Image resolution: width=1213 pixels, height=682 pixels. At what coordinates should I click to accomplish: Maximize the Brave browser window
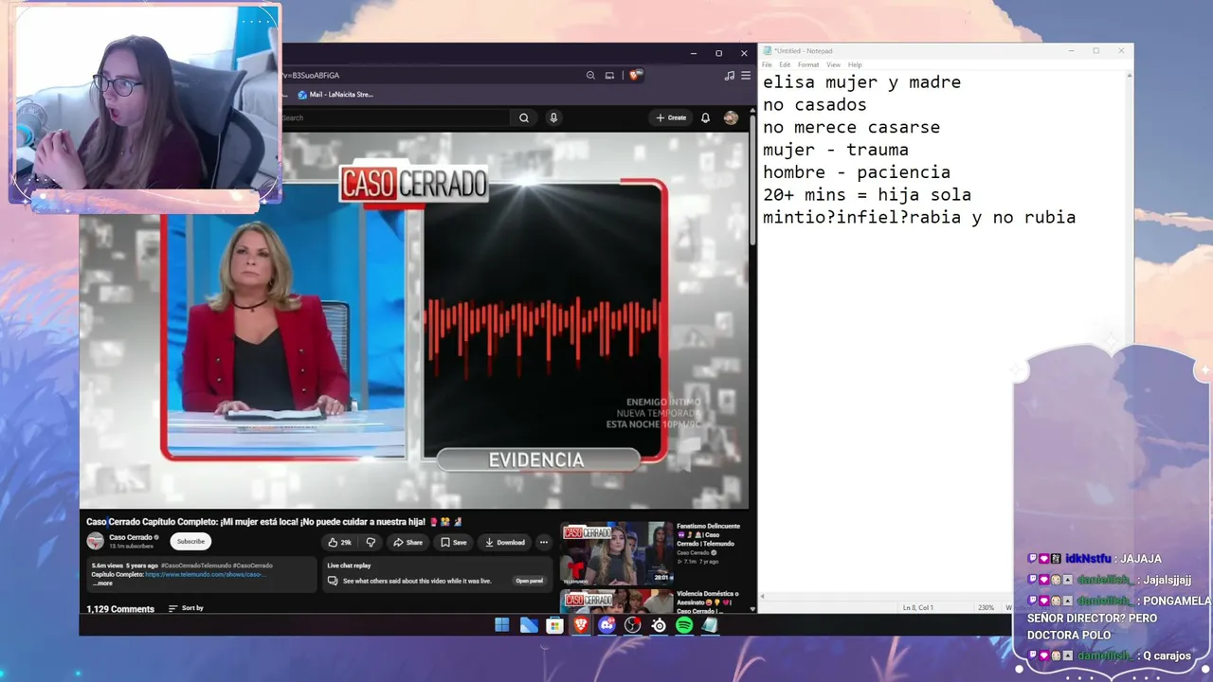click(x=718, y=53)
